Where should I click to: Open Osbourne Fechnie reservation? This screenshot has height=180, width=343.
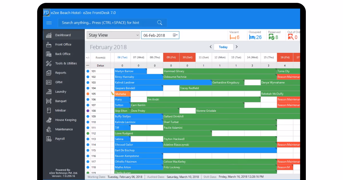pos(220,77)
